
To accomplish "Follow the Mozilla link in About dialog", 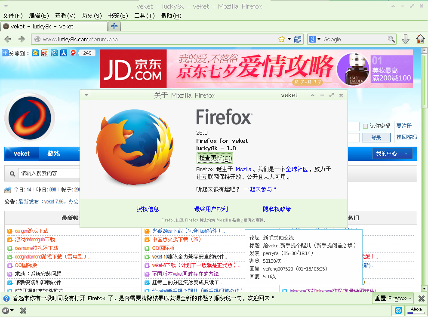I will (243, 169).
